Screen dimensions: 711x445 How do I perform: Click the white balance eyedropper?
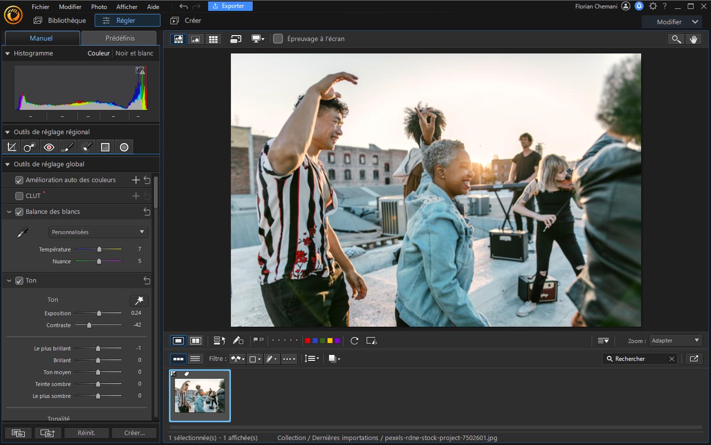click(22, 232)
